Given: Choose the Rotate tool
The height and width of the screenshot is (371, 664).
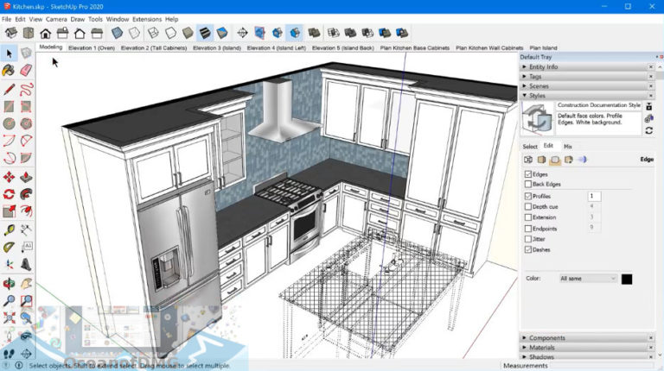Looking at the screenshot, I should [x=9, y=194].
